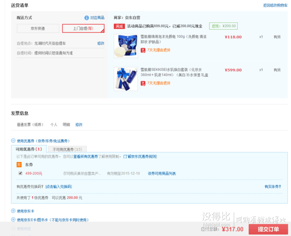Open the SEKKISEI 水乳套装 product thumbnail
The image size is (291, 236).
126,79
